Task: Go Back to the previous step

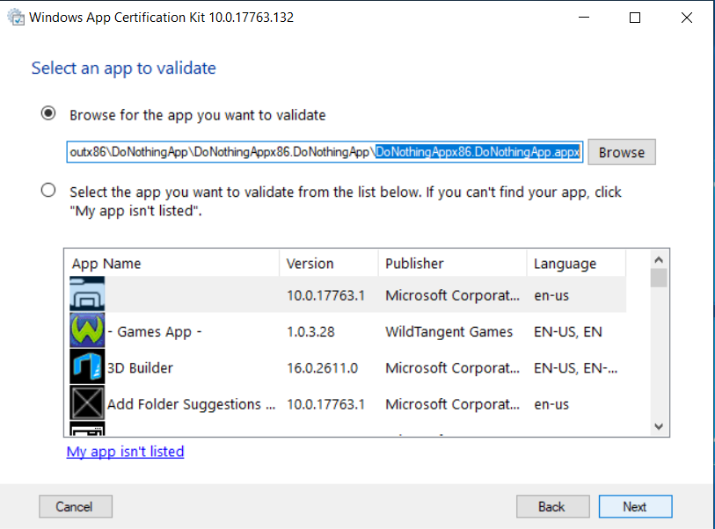Action: pyautogui.click(x=553, y=507)
